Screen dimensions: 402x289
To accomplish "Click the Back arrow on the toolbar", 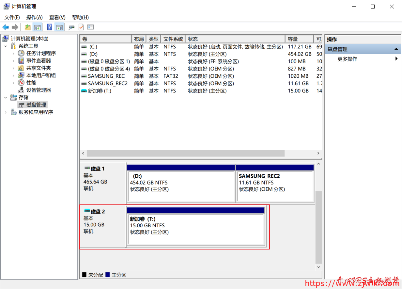I will click(x=5, y=27).
